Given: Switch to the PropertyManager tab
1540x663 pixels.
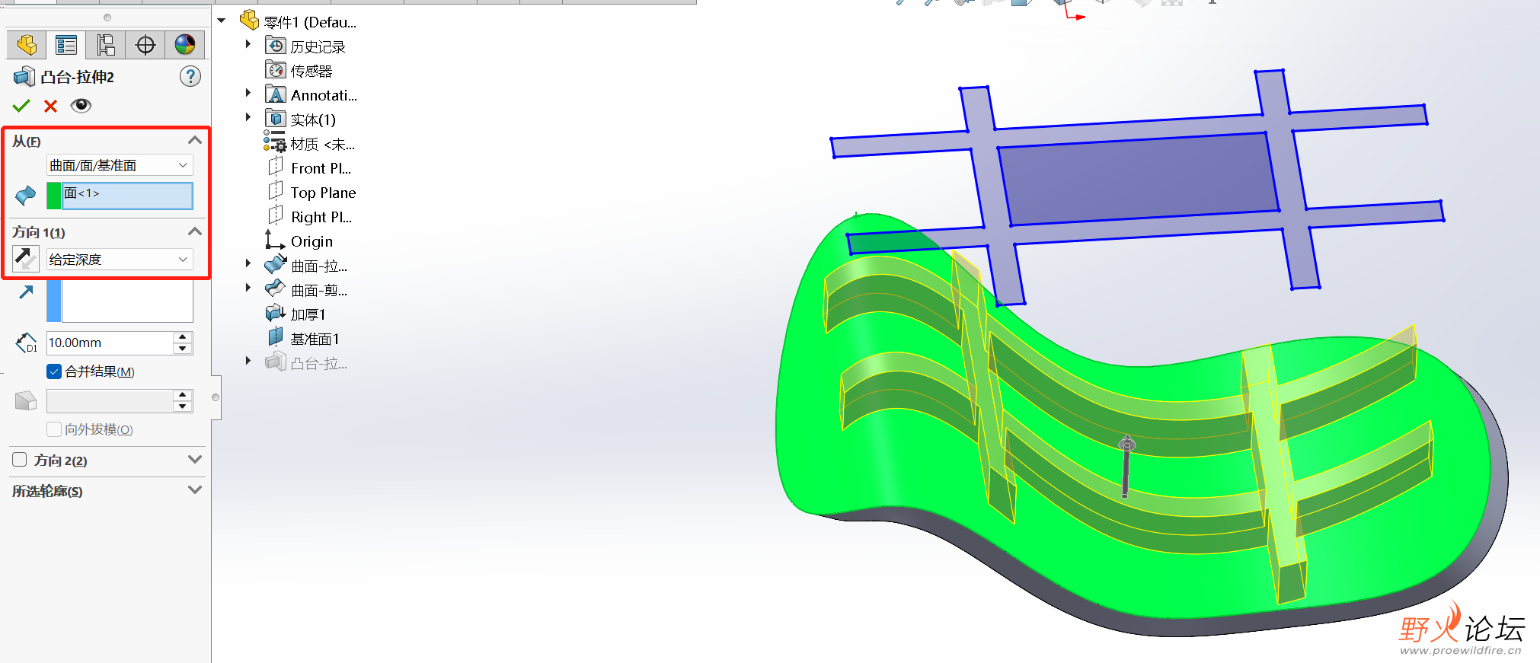Looking at the screenshot, I should pos(66,45).
